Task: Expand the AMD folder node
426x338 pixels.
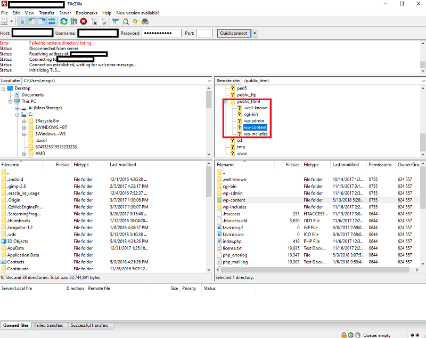Action: (24, 154)
